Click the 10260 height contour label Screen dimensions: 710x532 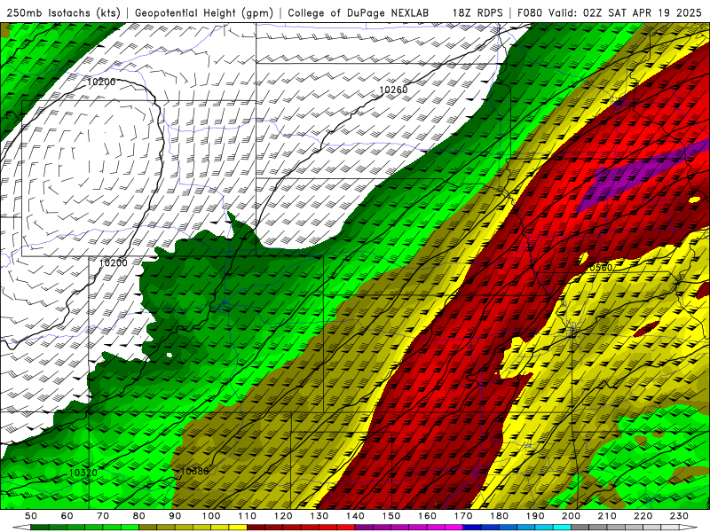pyautogui.click(x=393, y=90)
